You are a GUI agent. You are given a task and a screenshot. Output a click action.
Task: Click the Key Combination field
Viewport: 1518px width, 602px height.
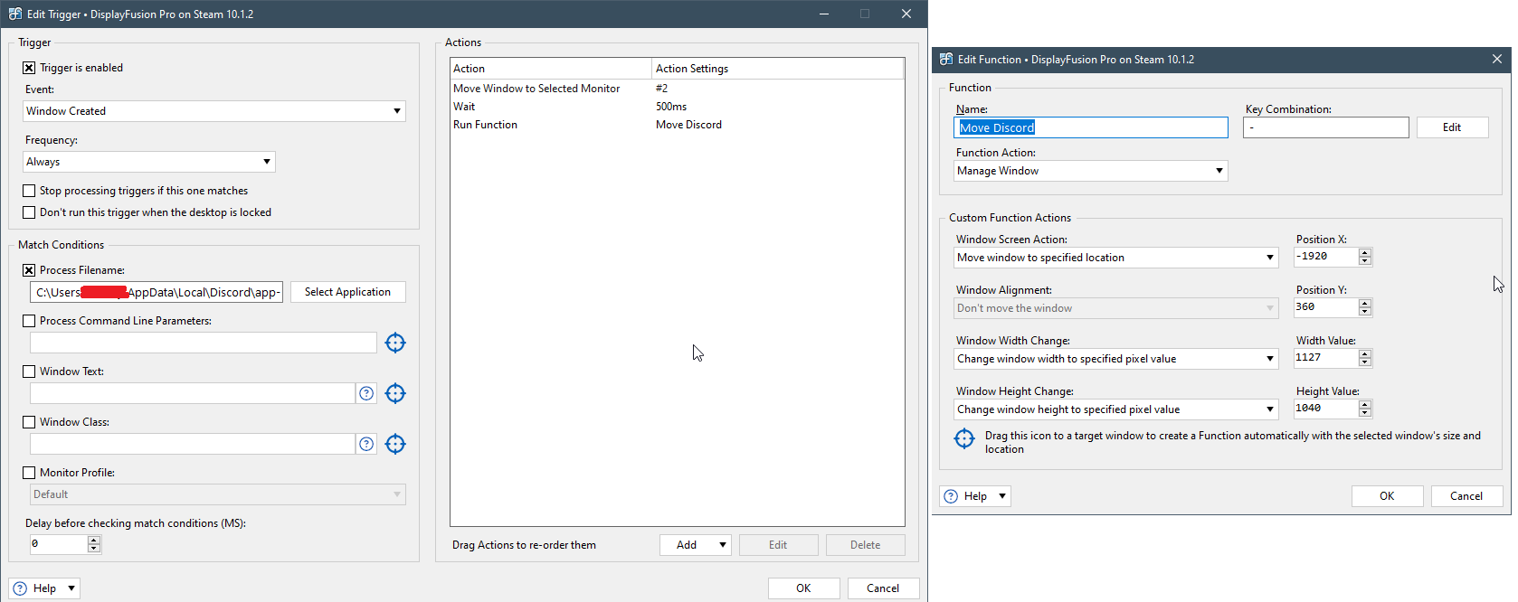1326,127
